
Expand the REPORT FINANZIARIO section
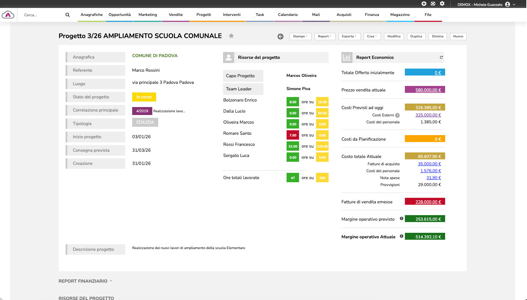click(x=85, y=281)
